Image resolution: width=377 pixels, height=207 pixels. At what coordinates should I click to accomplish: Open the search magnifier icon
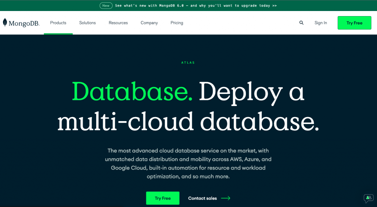pos(301,23)
